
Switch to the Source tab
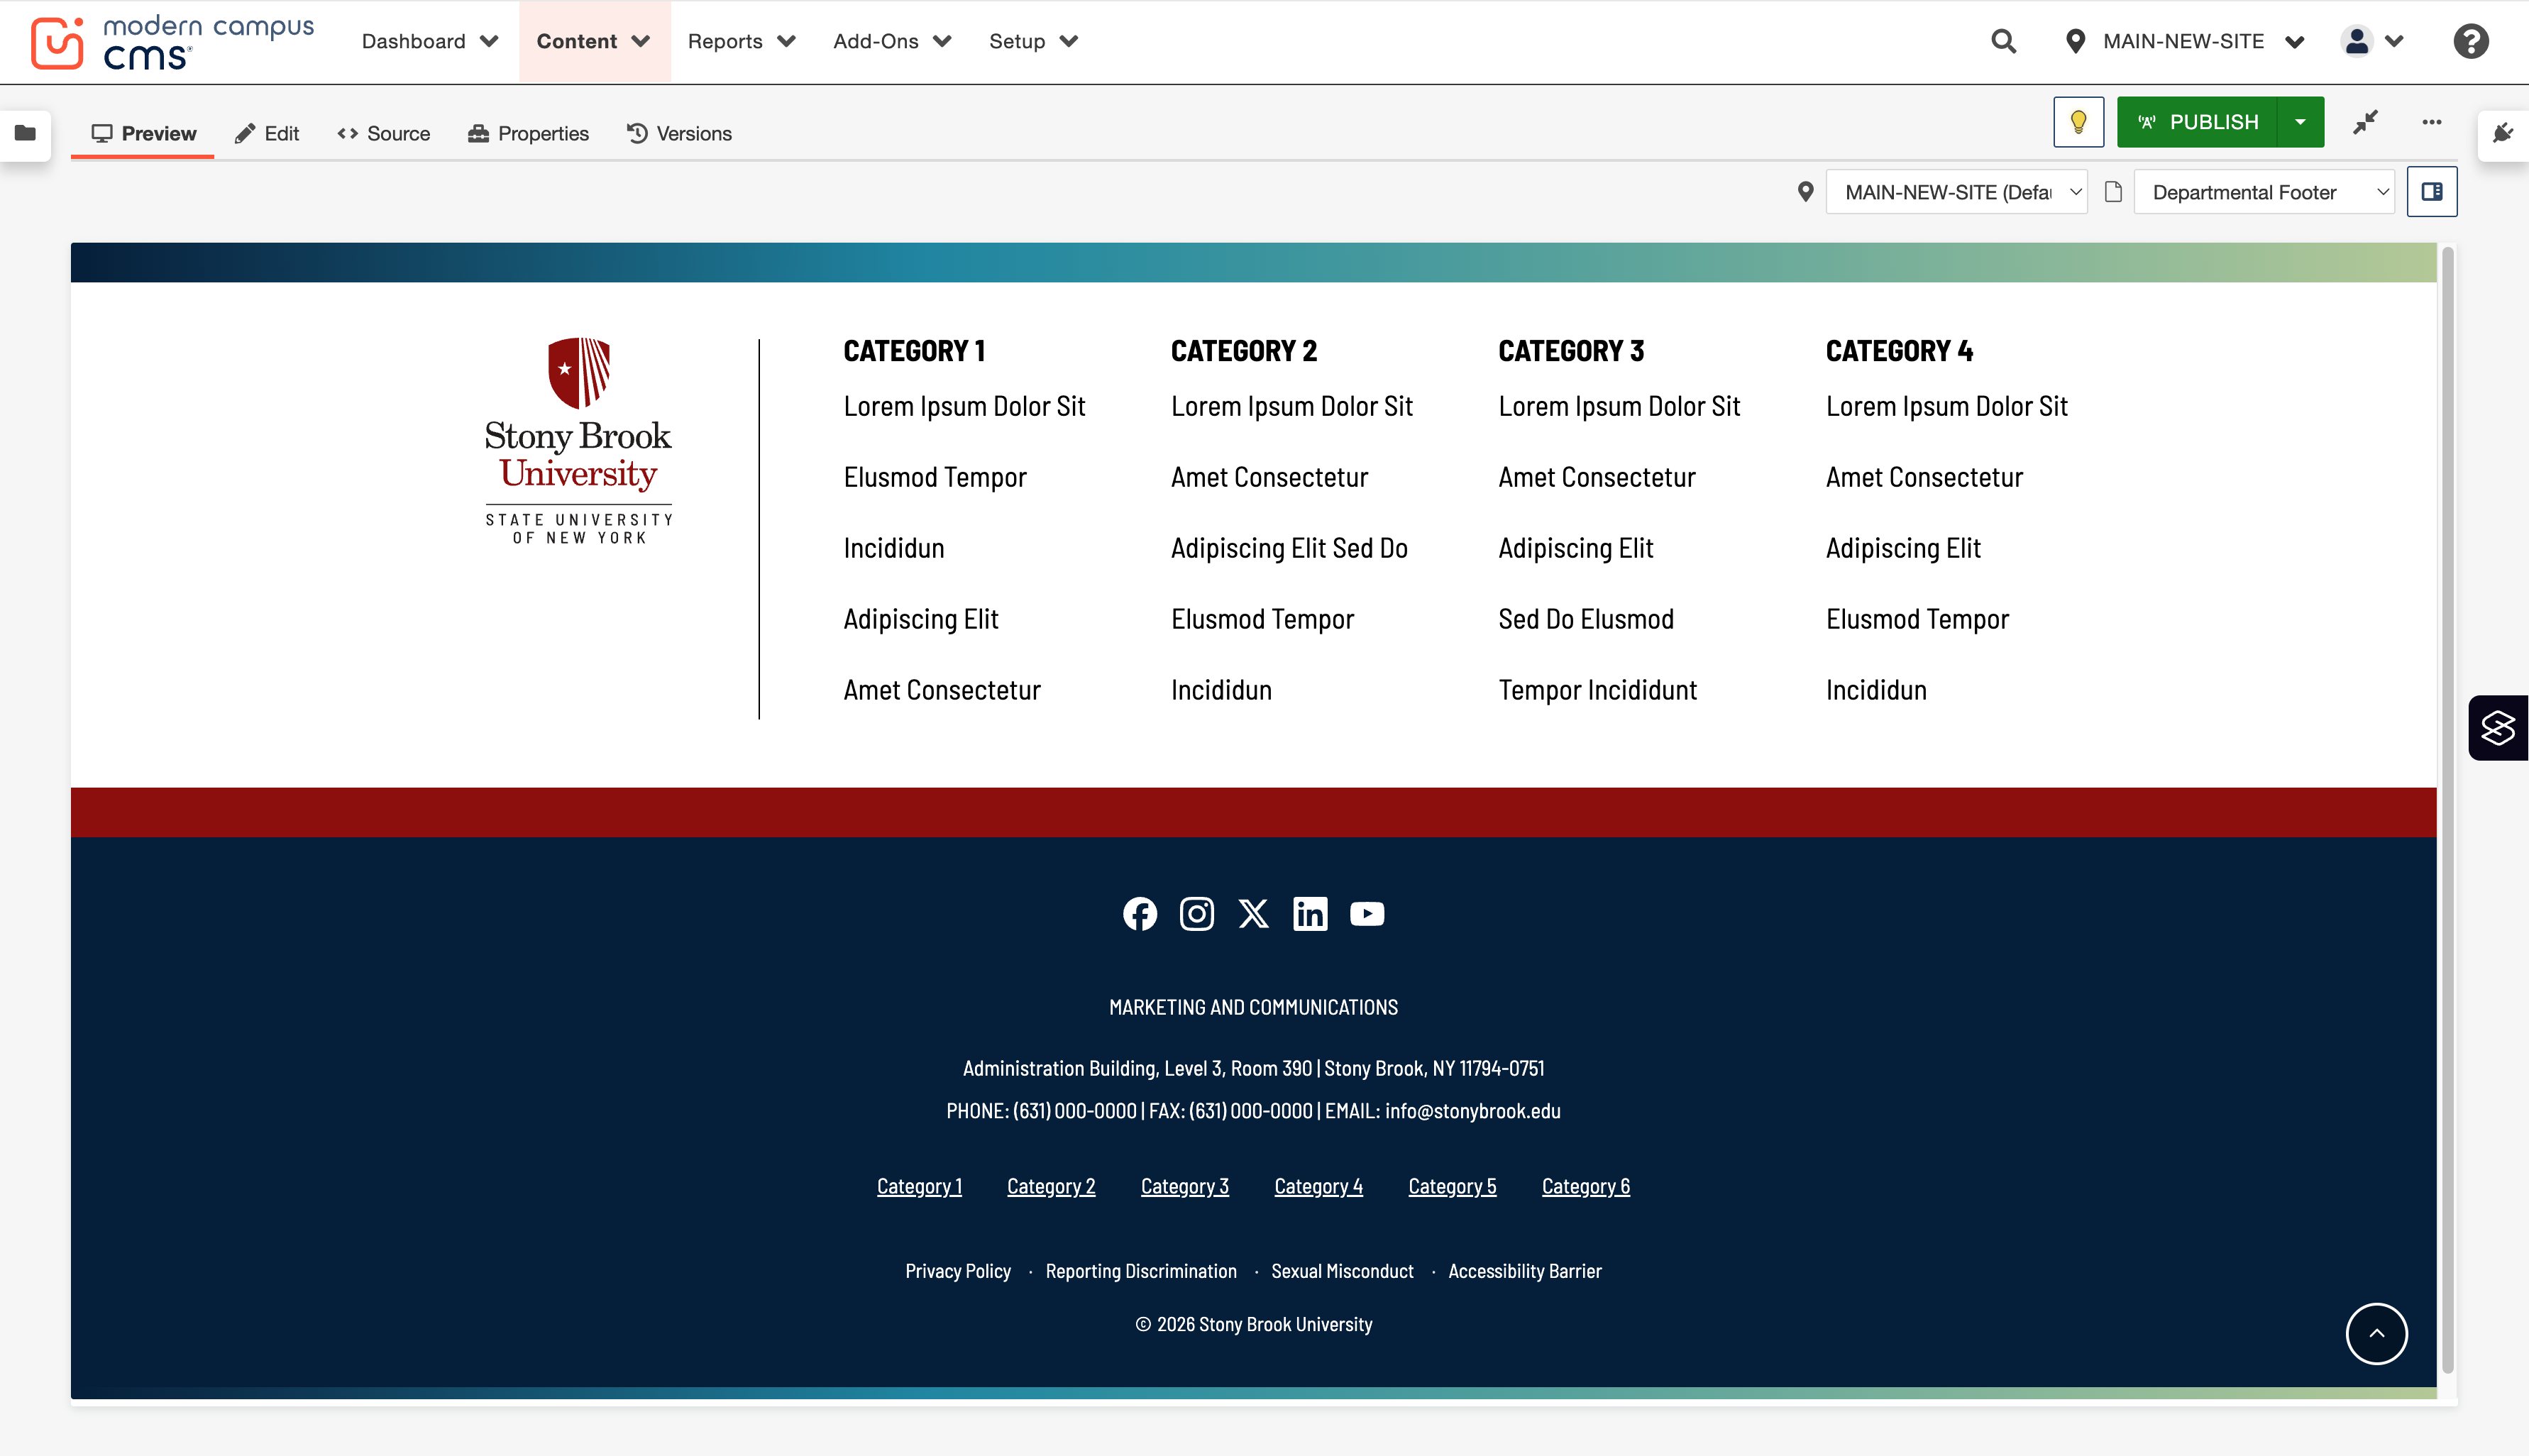pyautogui.click(x=384, y=133)
